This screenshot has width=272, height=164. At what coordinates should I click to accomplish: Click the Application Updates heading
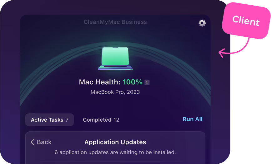click(x=115, y=142)
